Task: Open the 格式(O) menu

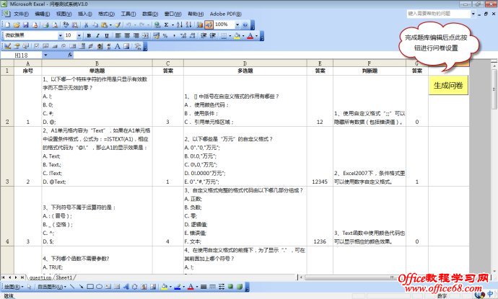Action: coord(106,14)
